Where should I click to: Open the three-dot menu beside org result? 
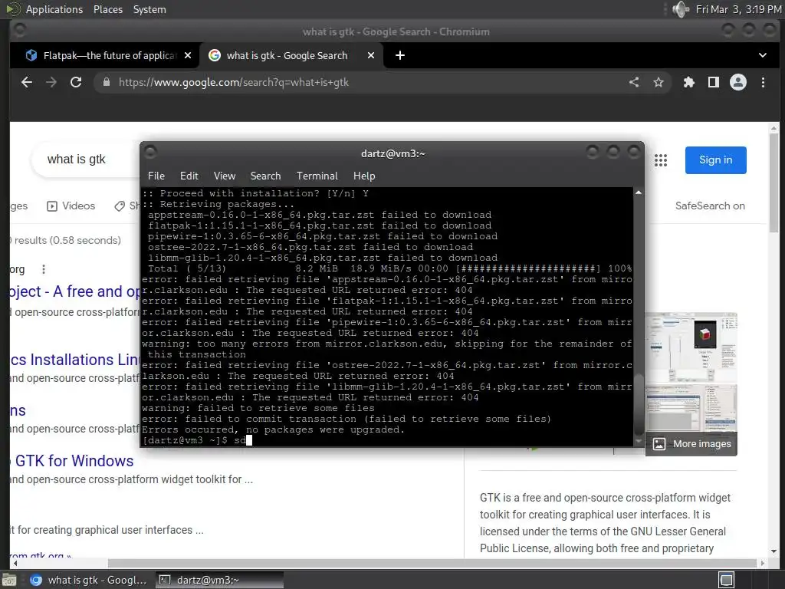(x=44, y=269)
